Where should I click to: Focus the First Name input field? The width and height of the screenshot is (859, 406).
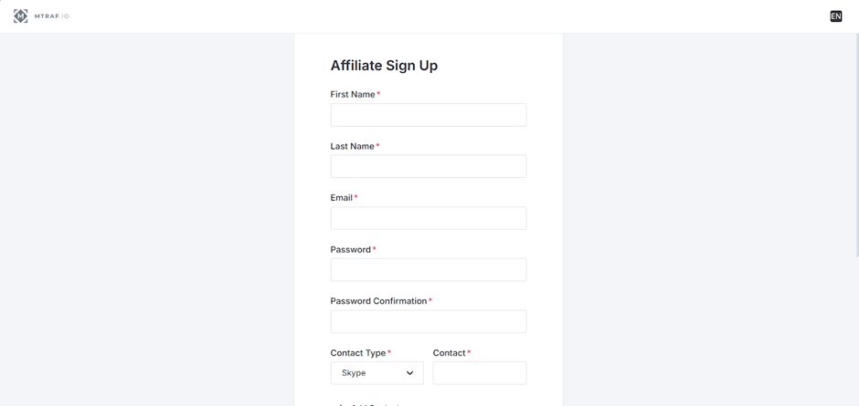point(428,115)
